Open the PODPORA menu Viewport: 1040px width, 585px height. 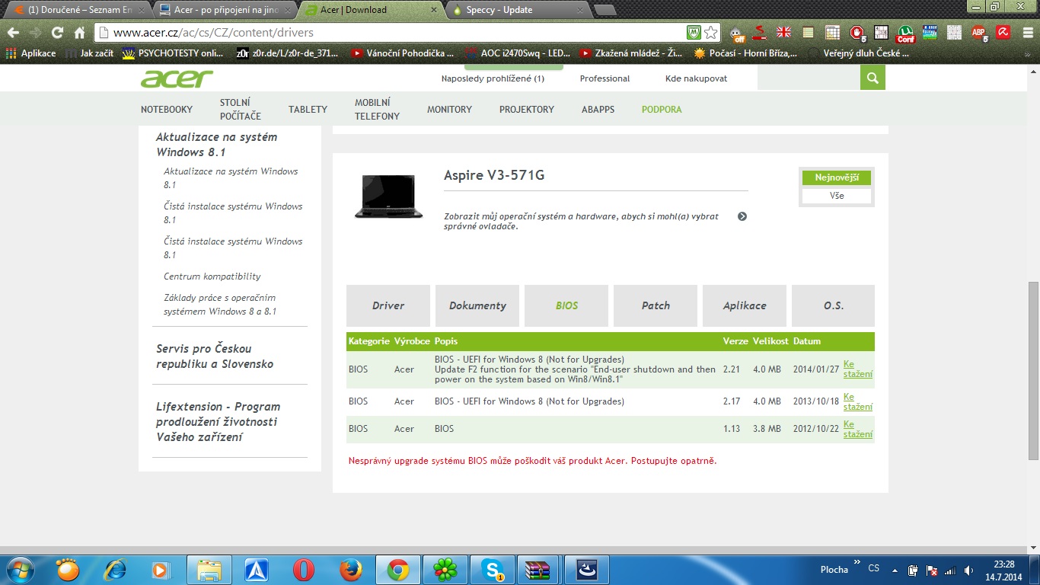coord(662,110)
